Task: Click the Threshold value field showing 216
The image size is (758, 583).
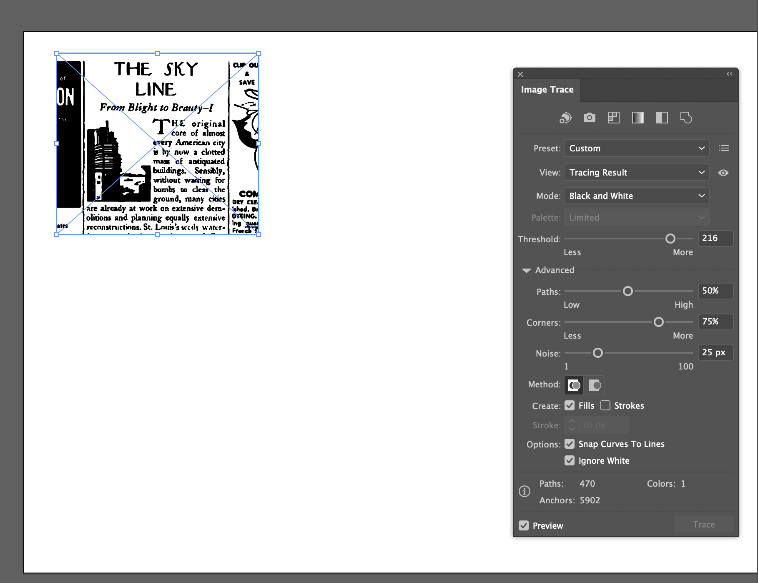Action: click(715, 238)
